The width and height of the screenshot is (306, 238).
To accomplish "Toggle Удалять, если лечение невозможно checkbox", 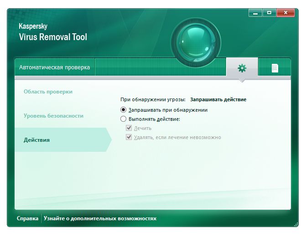I will point(129,137).
